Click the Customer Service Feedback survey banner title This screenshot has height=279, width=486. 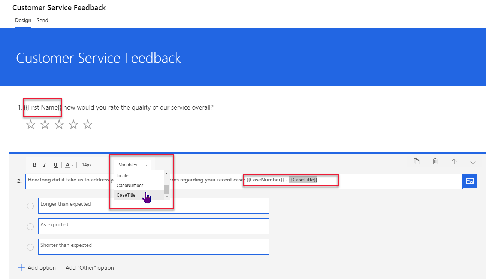(99, 58)
